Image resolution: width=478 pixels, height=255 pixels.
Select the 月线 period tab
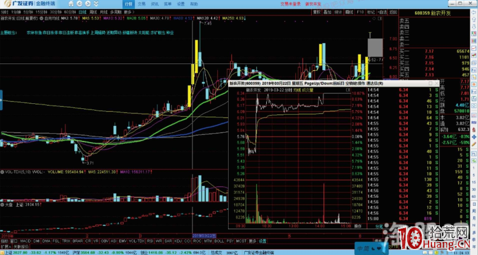point(104,12)
